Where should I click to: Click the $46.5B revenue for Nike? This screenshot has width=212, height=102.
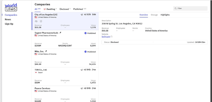[38, 64]
